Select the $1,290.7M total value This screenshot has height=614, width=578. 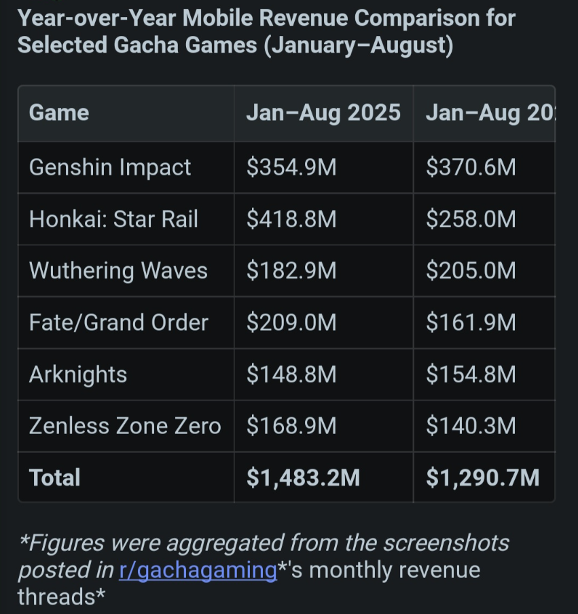482,477
